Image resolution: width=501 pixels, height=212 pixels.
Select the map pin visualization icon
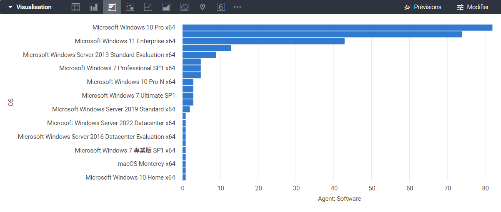click(x=203, y=7)
